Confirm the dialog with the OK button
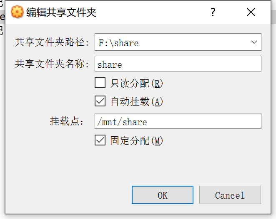The image size is (276, 219). point(162,195)
